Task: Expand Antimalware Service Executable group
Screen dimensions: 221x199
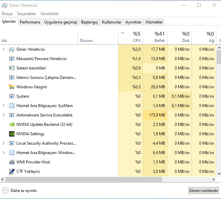Action: coord(4,115)
